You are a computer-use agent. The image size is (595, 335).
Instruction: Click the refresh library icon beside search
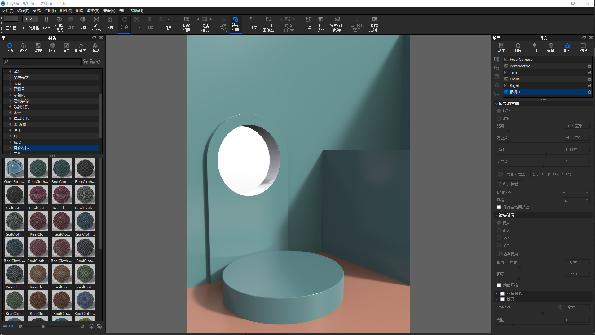99,62
